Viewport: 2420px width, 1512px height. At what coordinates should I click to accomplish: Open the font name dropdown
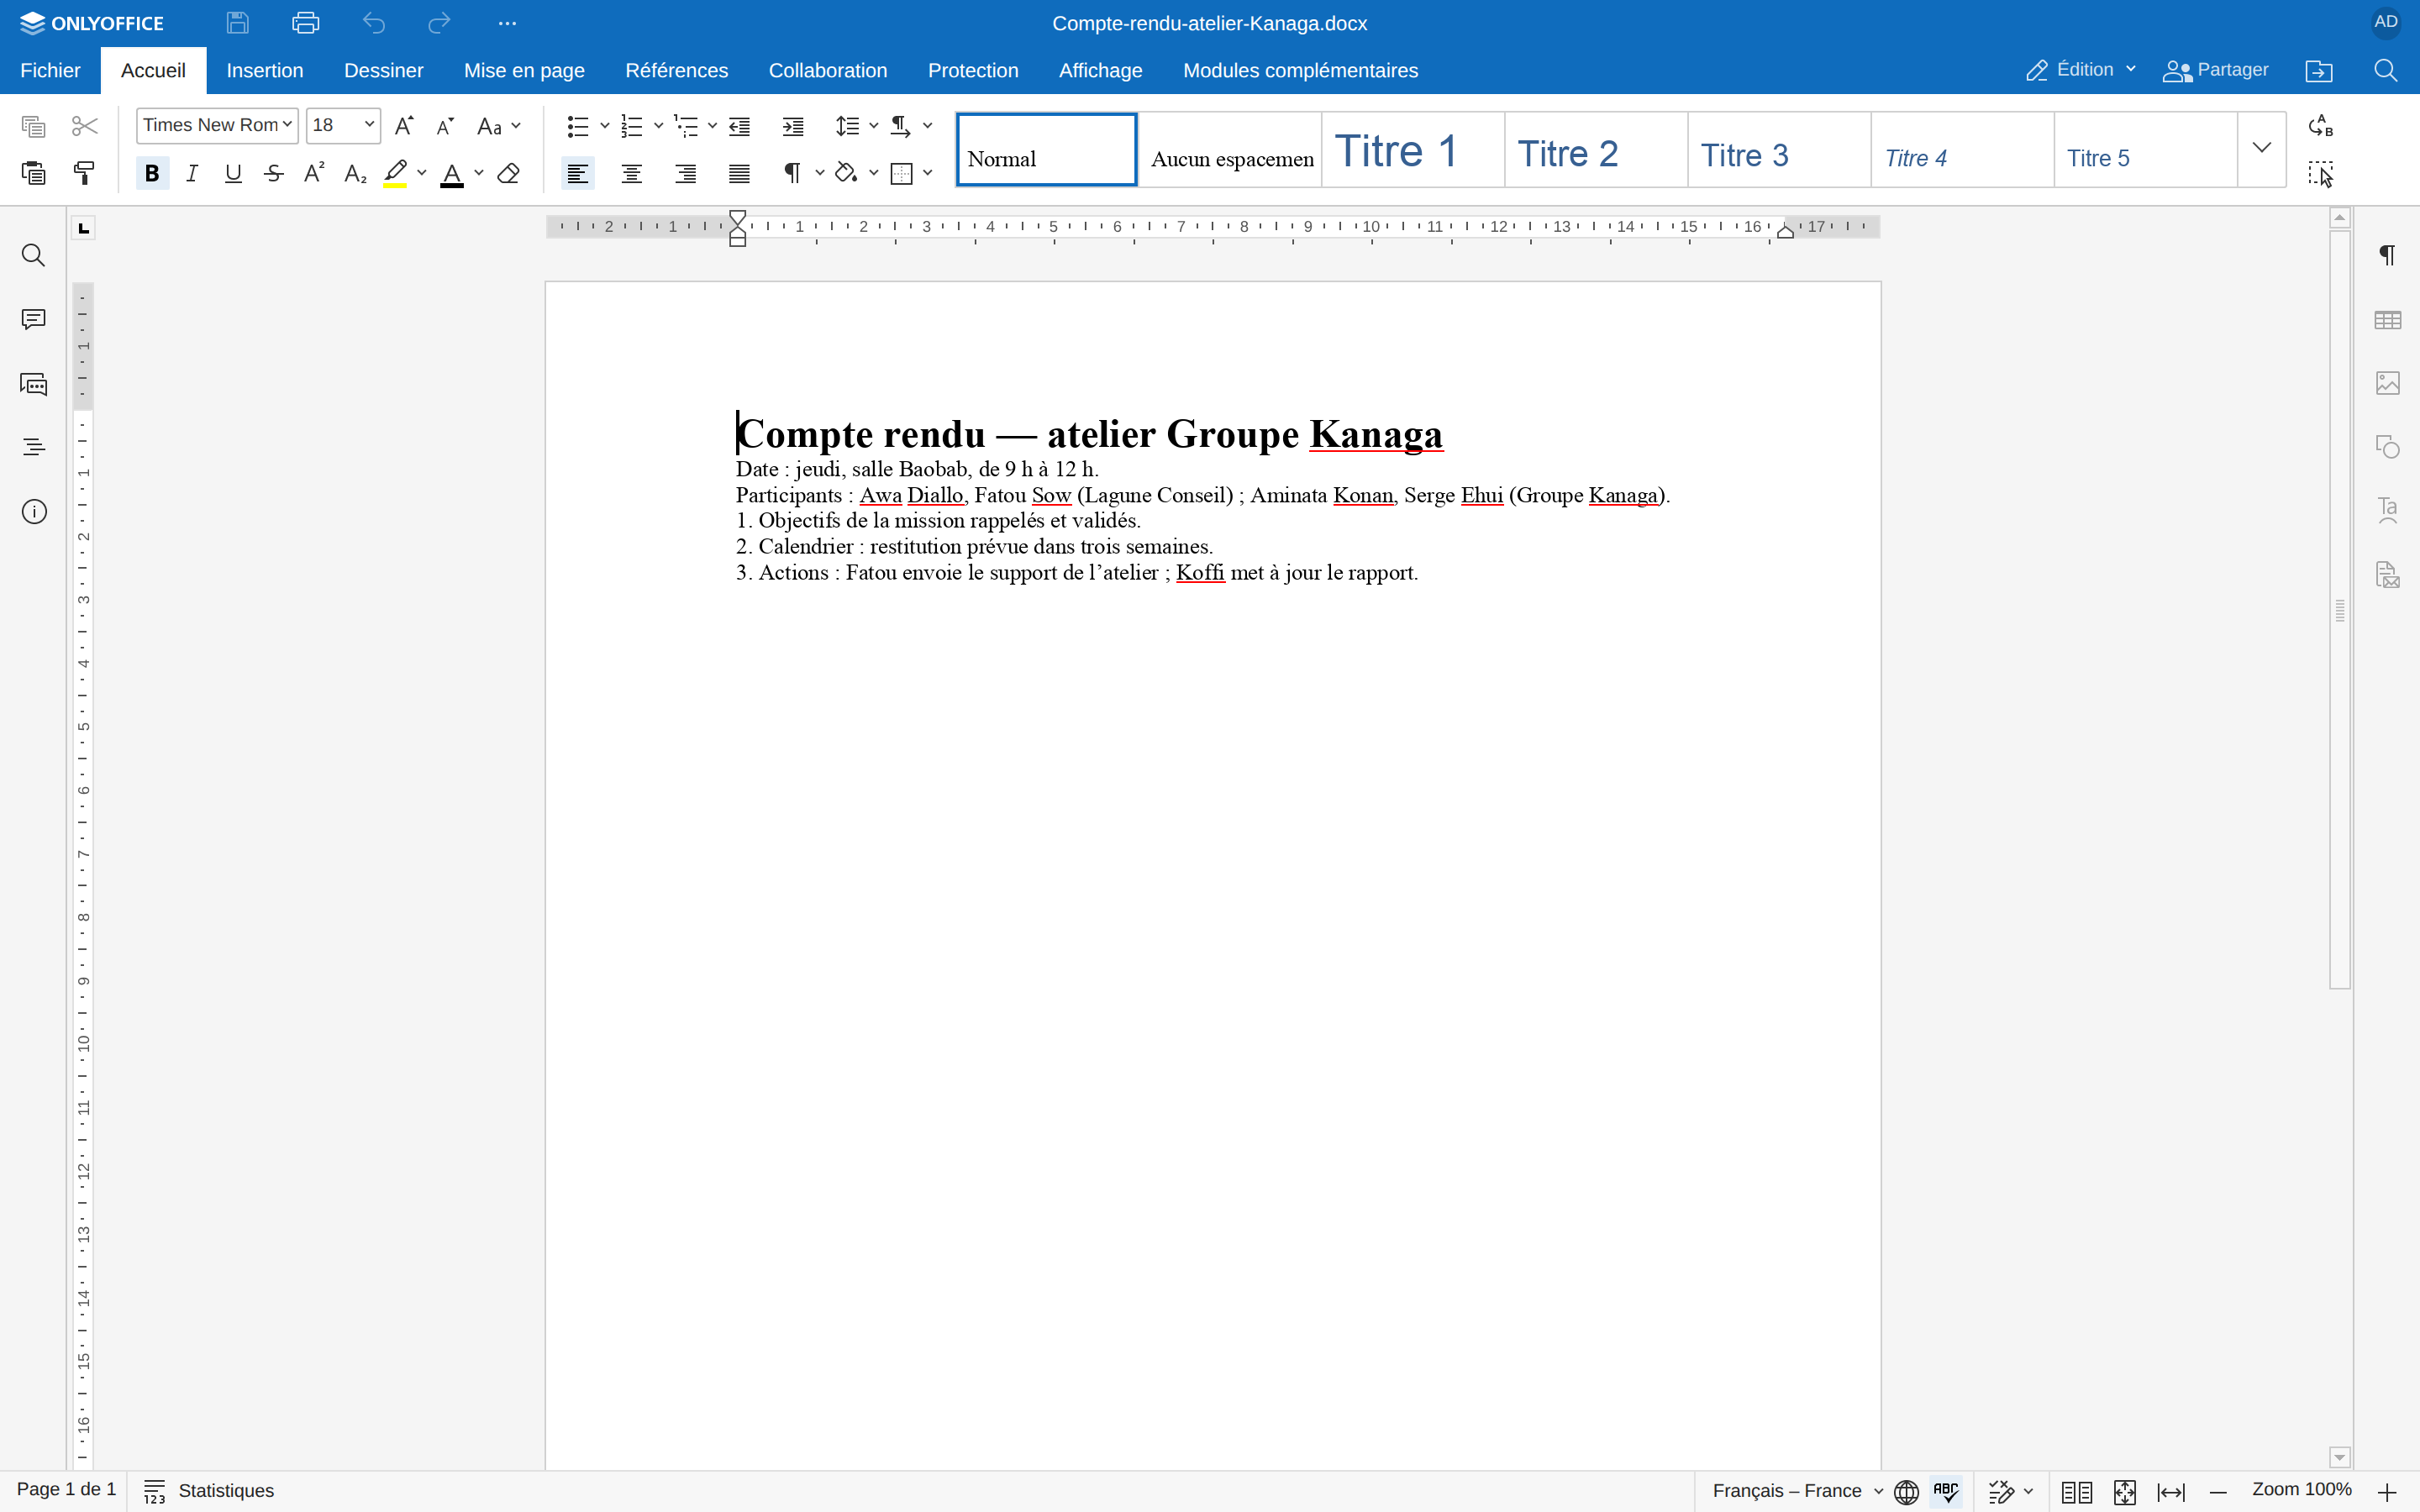click(288, 125)
